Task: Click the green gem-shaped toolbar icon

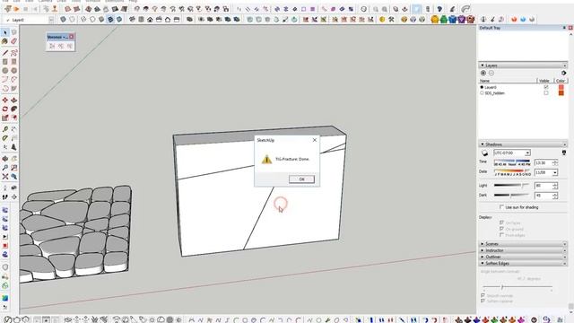Action: pyautogui.click(x=444, y=20)
